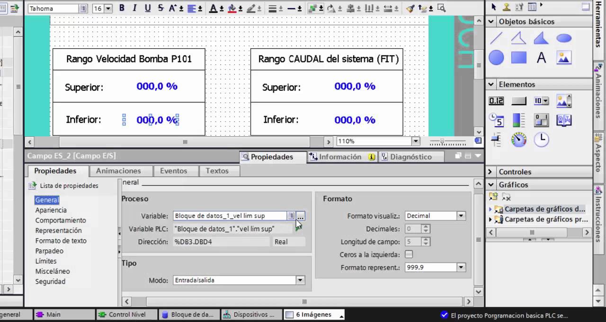606x322 pixels.
Task: Select the Slider element
Action: coord(496,140)
